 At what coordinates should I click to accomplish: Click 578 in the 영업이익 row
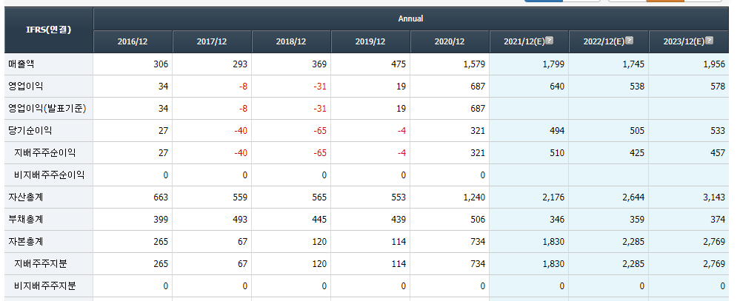pos(718,87)
